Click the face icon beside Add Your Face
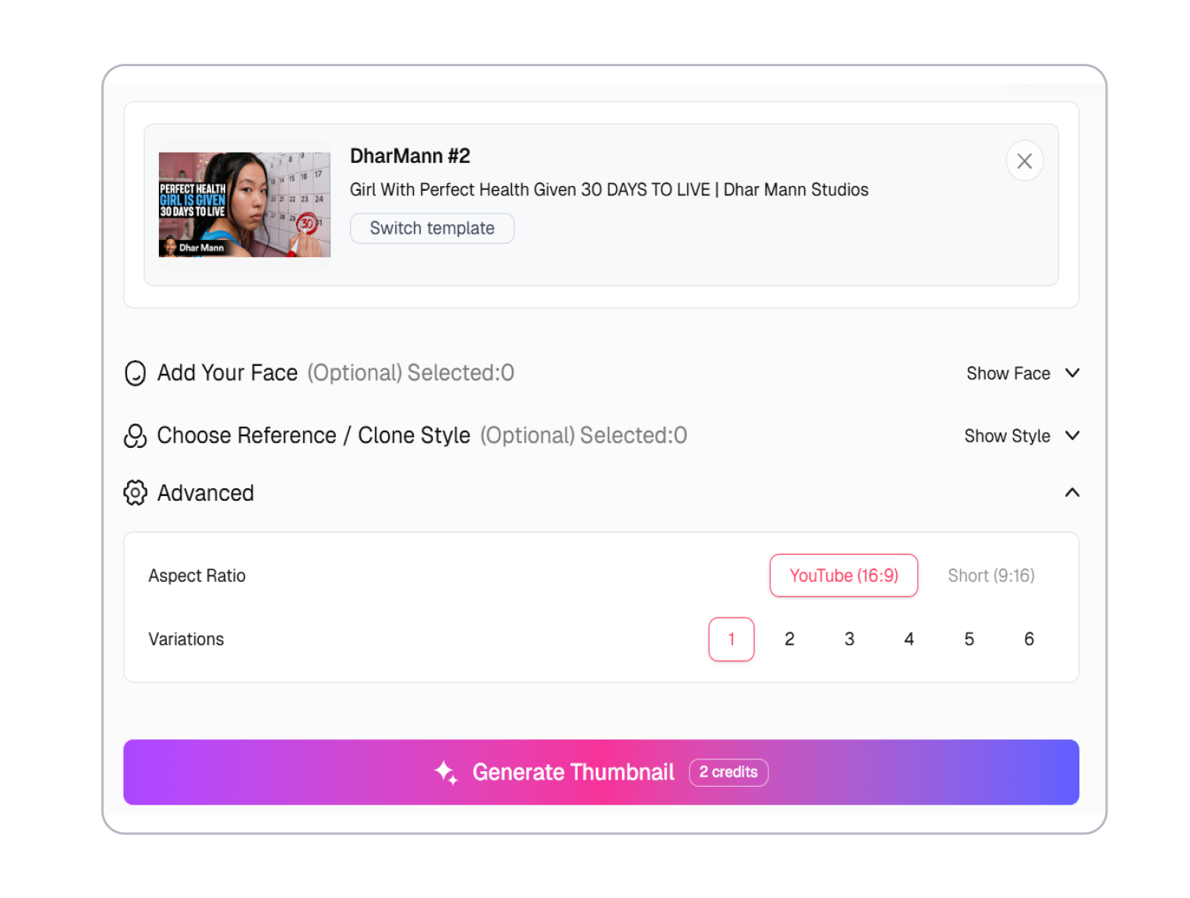 [136, 373]
